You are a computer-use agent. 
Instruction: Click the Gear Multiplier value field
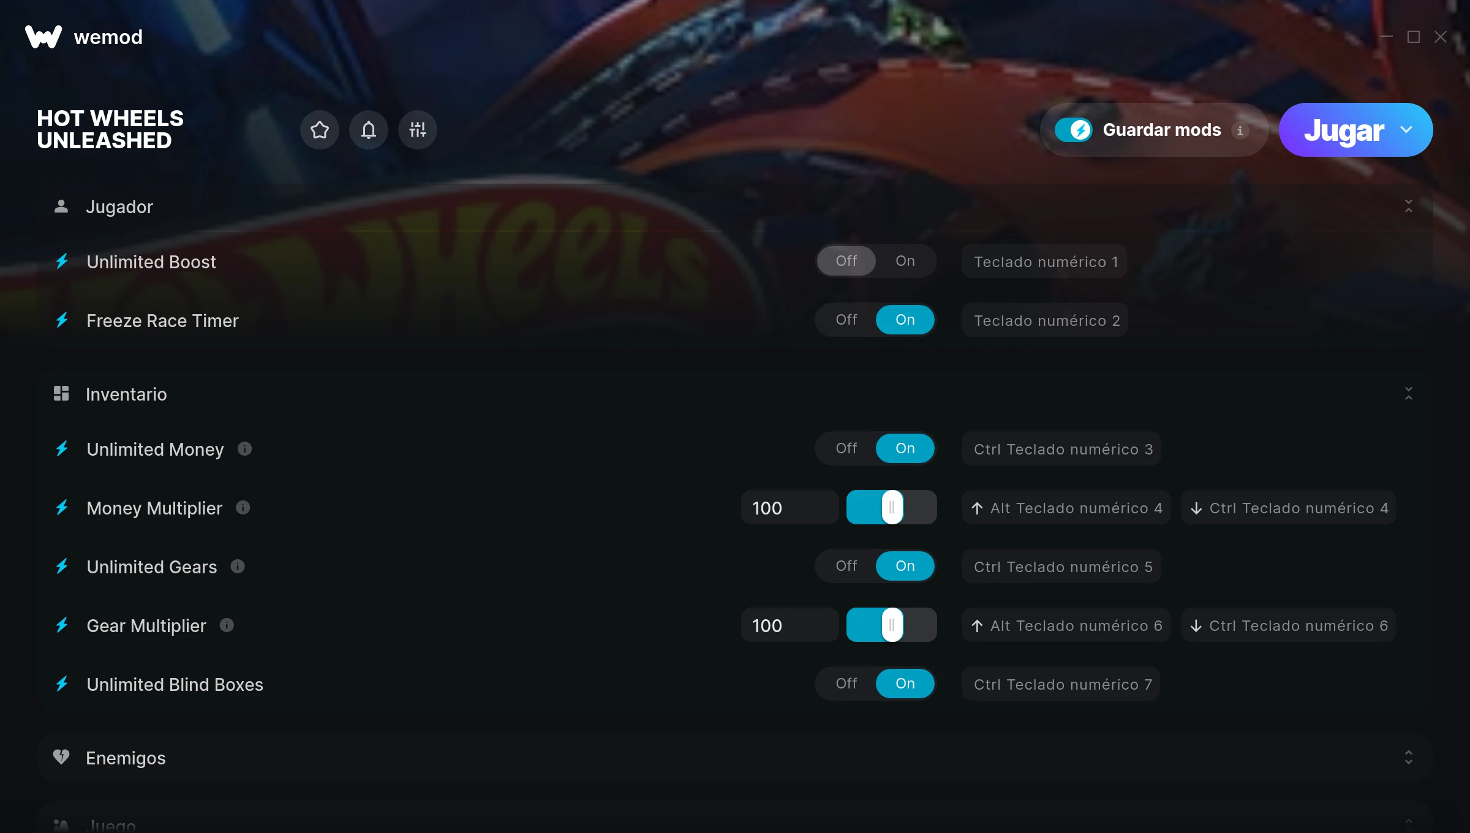pyautogui.click(x=790, y=625)
